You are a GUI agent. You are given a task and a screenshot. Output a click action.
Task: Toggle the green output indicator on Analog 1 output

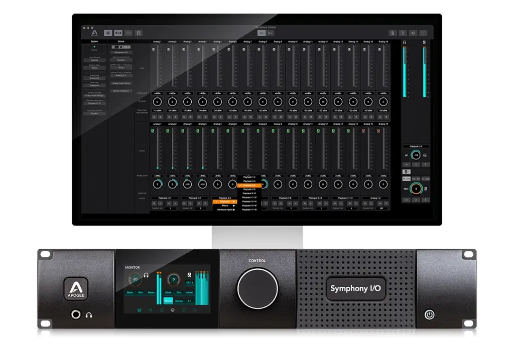click(x=153, y=131)
